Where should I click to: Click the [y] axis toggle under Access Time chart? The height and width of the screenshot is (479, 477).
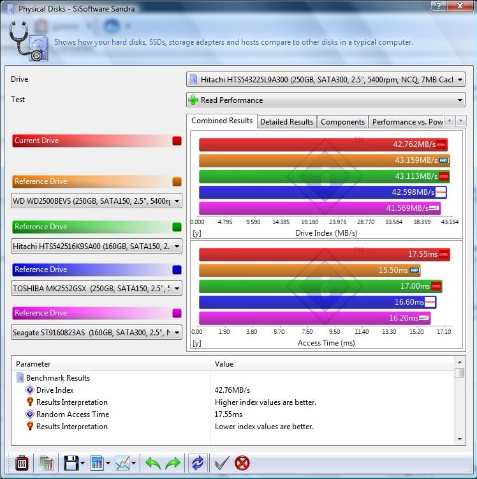click(x=196, y=343)
